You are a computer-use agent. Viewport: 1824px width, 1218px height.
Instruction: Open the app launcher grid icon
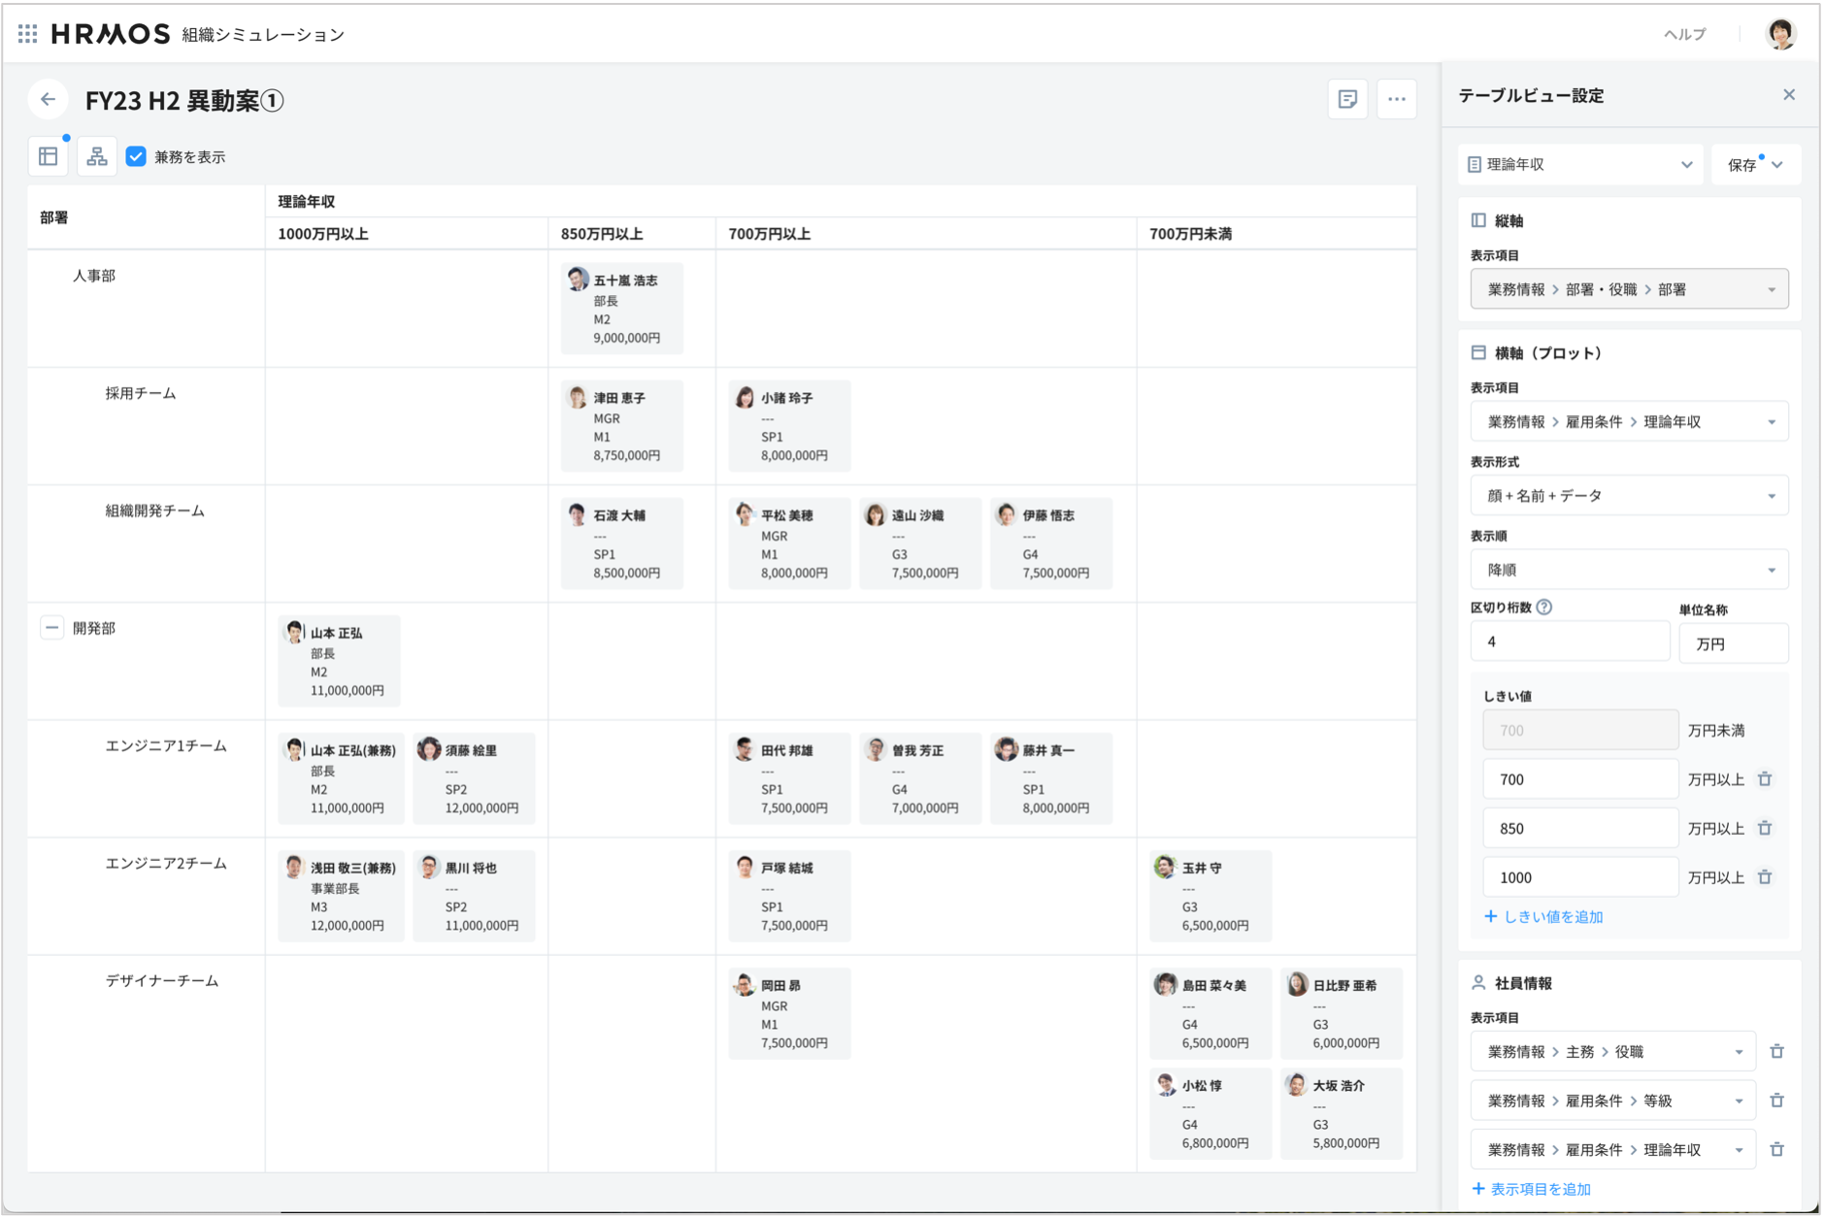click(x=27, y=34)
